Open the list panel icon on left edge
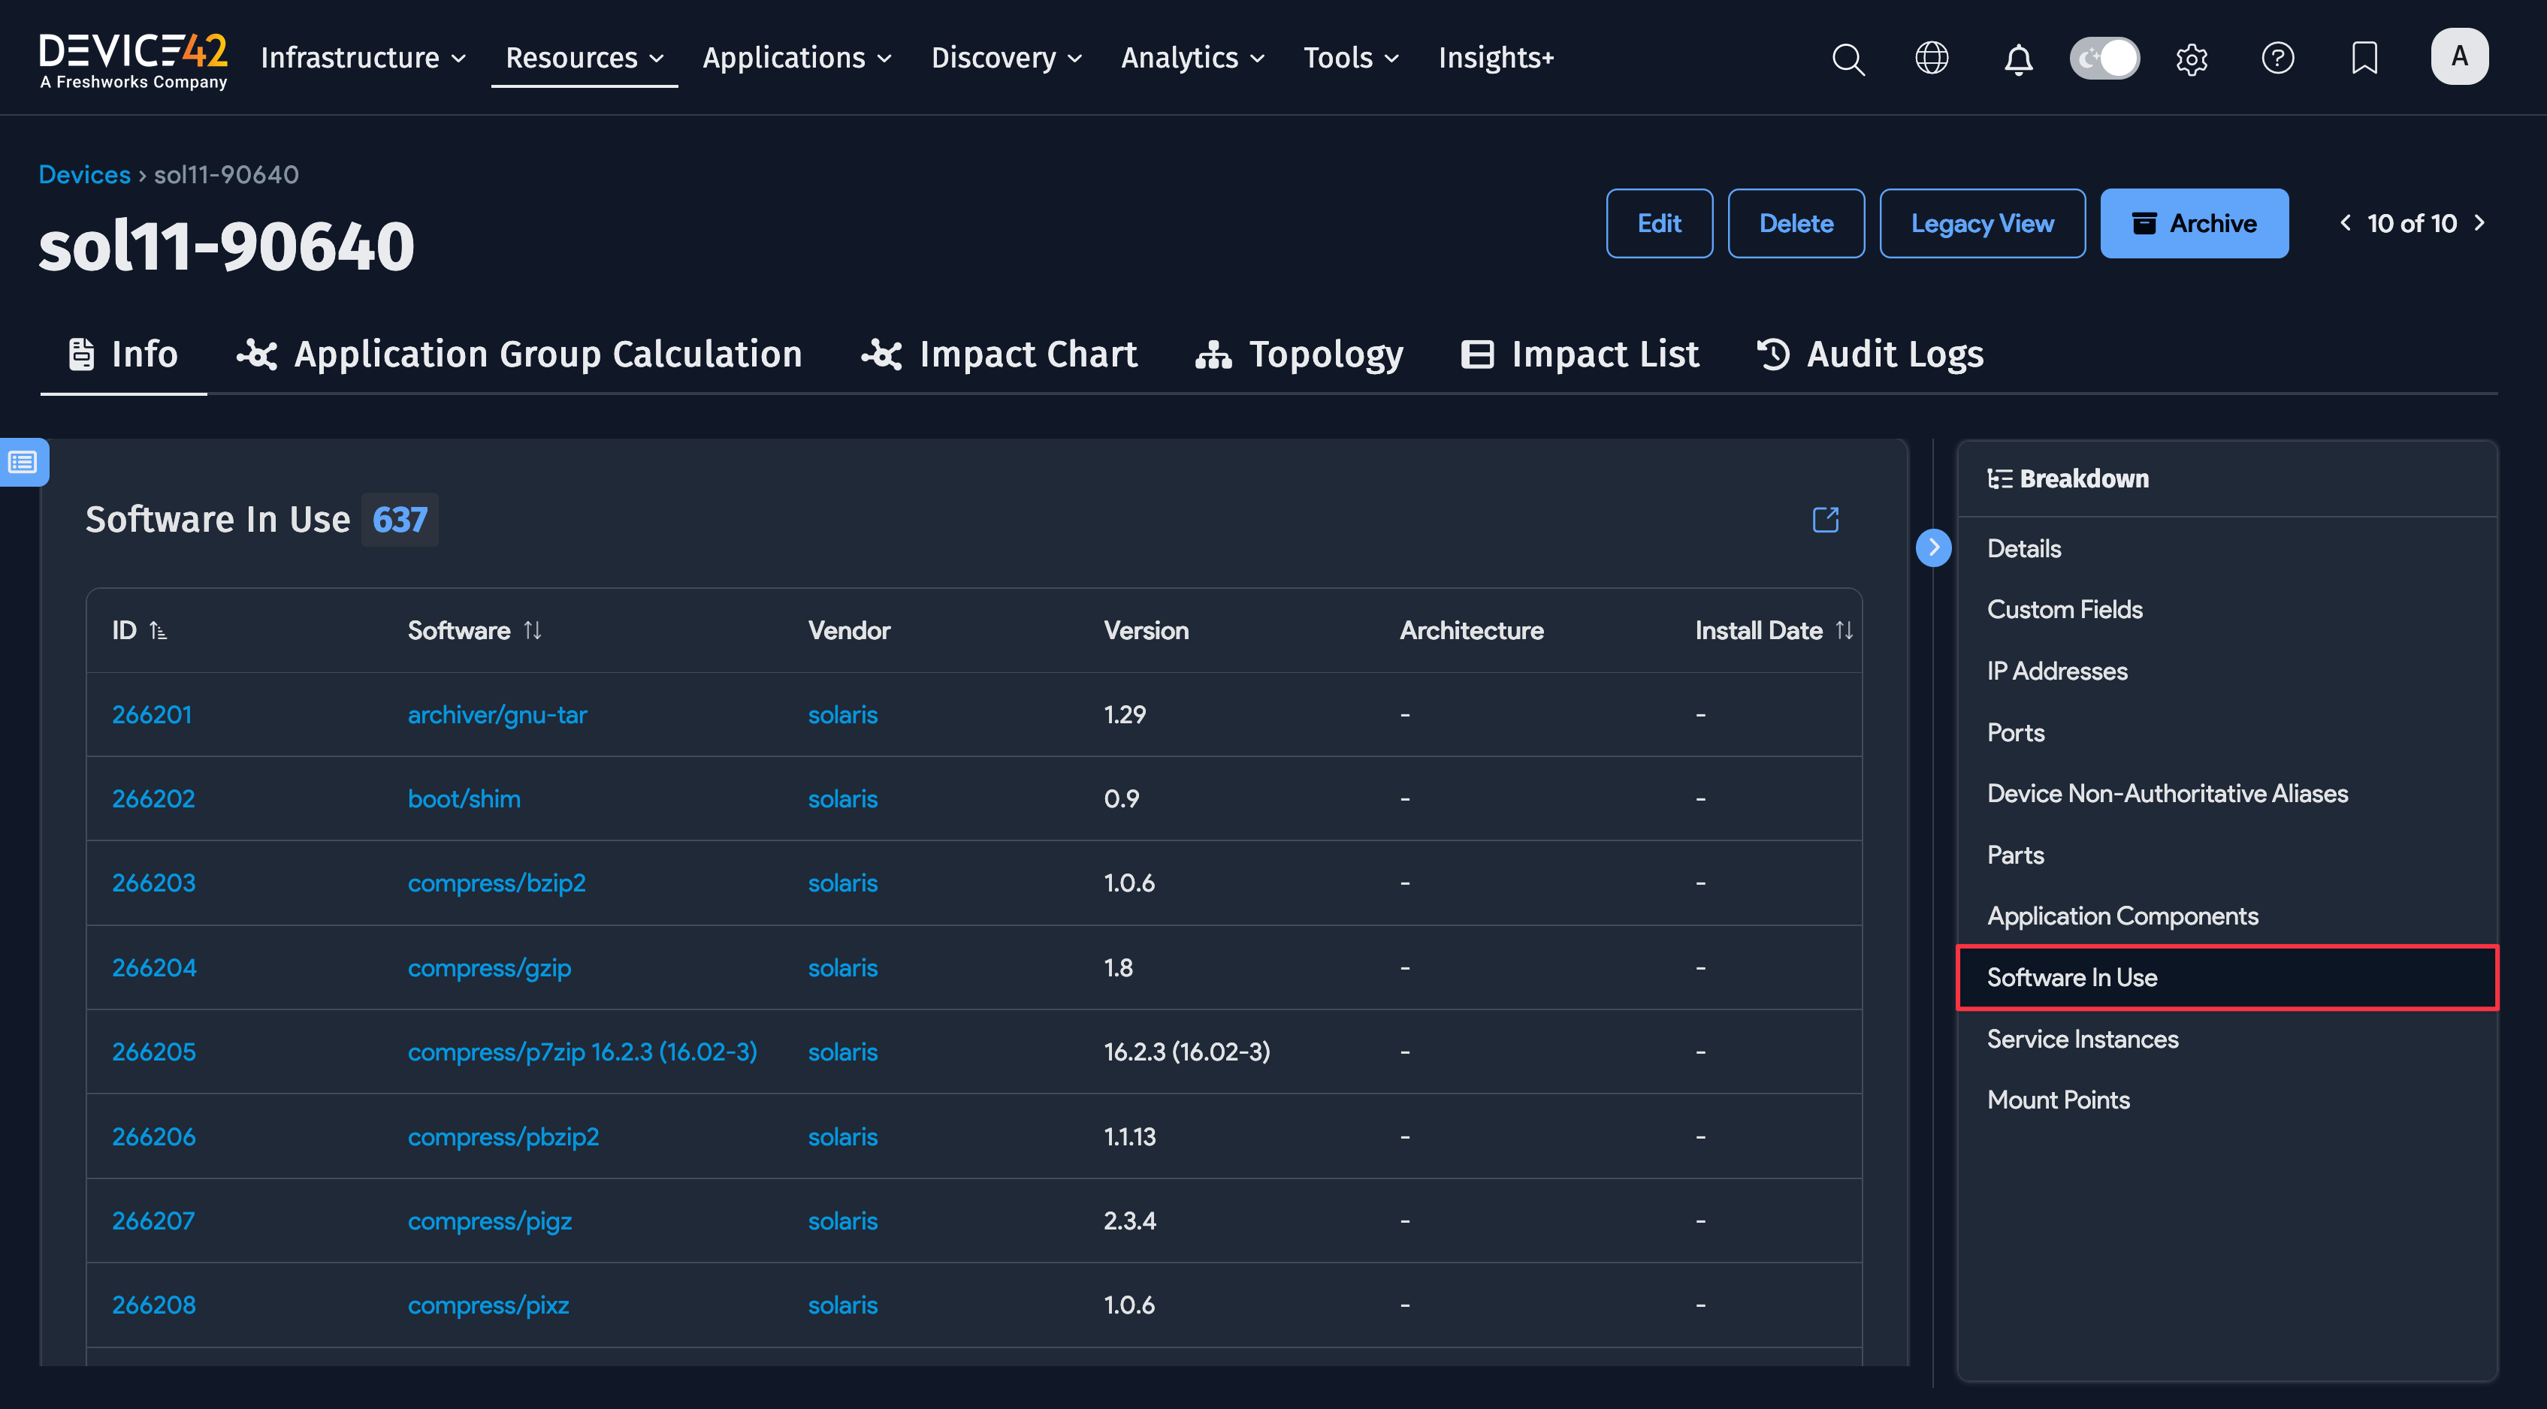The width and height of the screenshot is (2547, 1409). [22, 461]
